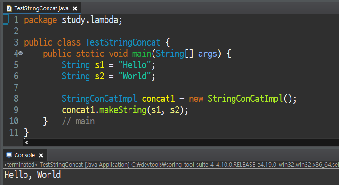Screen dimensions: 339x185
Task: Place cursor in the "Hello" string literal
Action: click(x=135, y=65)
